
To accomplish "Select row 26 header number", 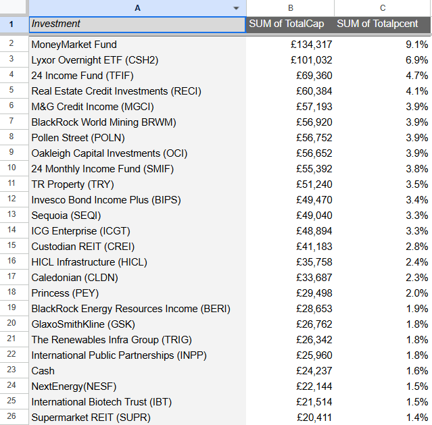I will click(14, 416).
